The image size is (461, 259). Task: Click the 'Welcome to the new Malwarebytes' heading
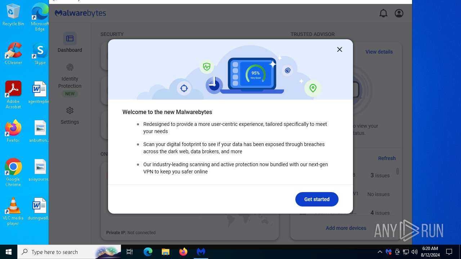pos(167,112)
